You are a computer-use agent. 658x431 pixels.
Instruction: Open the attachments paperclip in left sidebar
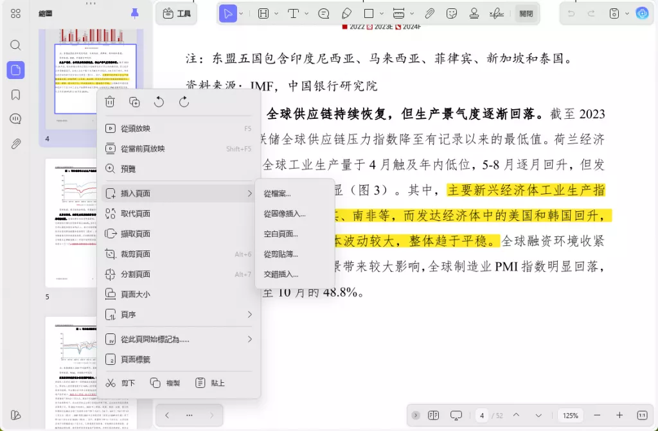pos(15,144)
